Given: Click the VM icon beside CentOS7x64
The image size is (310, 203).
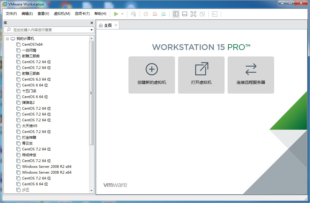Looking at the screenshot, I should click(18, 44).
